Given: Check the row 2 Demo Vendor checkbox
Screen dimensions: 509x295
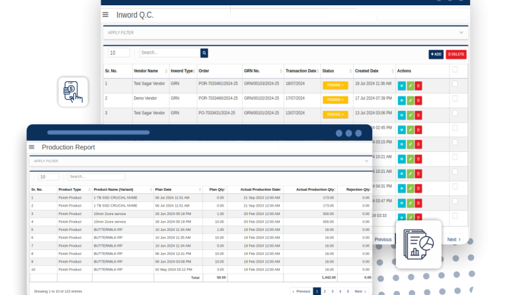Looking at the screenshot, I should click(x=455, y=98).
